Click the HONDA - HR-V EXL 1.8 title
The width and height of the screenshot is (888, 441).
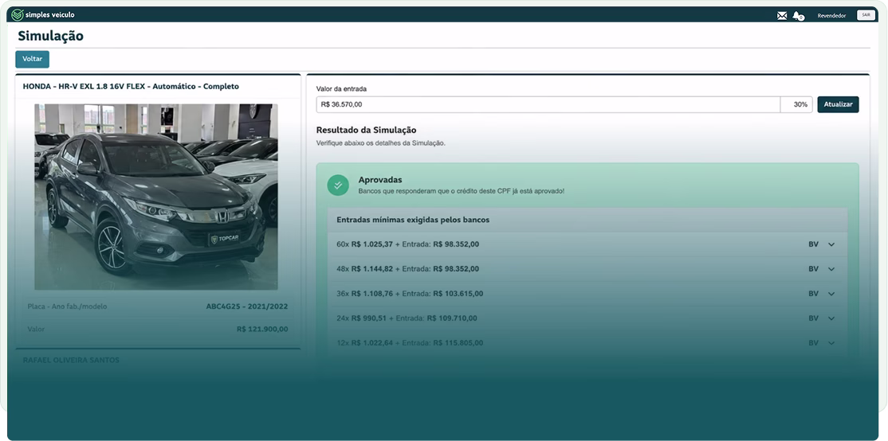point(131,87)
